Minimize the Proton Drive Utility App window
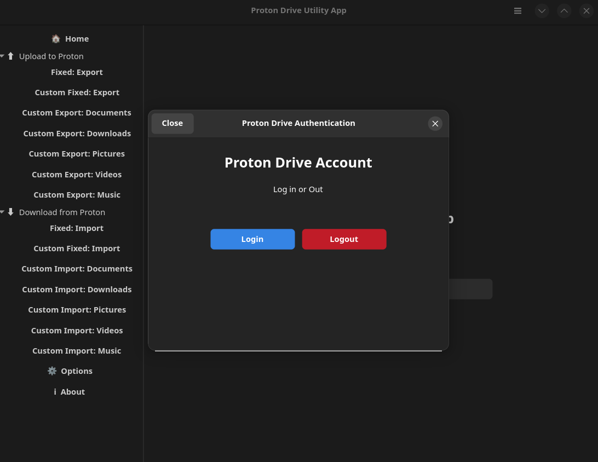The width and height of the screenshot is (598, 462). pos(542,10)
